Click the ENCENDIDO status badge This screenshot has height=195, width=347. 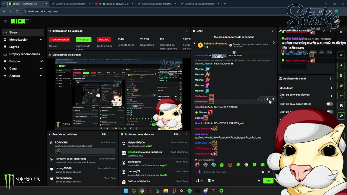[x=83, y=40]
